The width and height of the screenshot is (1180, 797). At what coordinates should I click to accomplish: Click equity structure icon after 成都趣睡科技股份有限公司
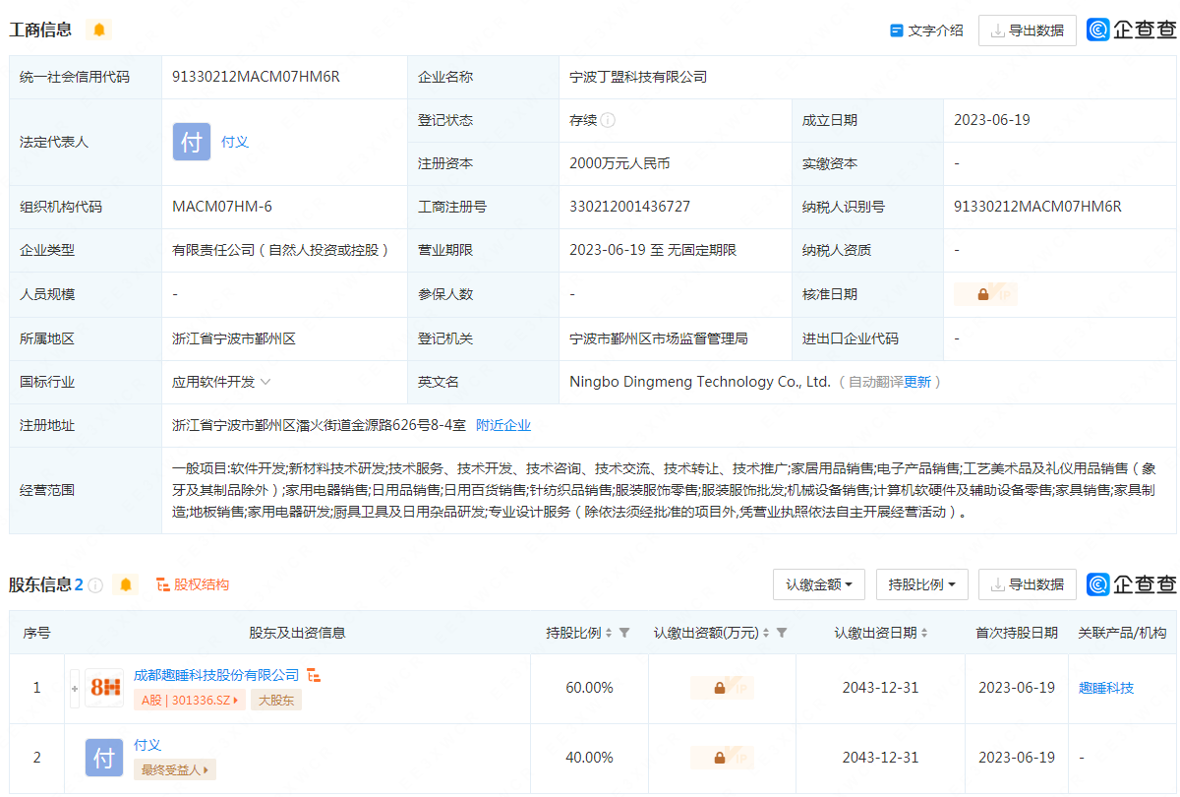[315, 675]
